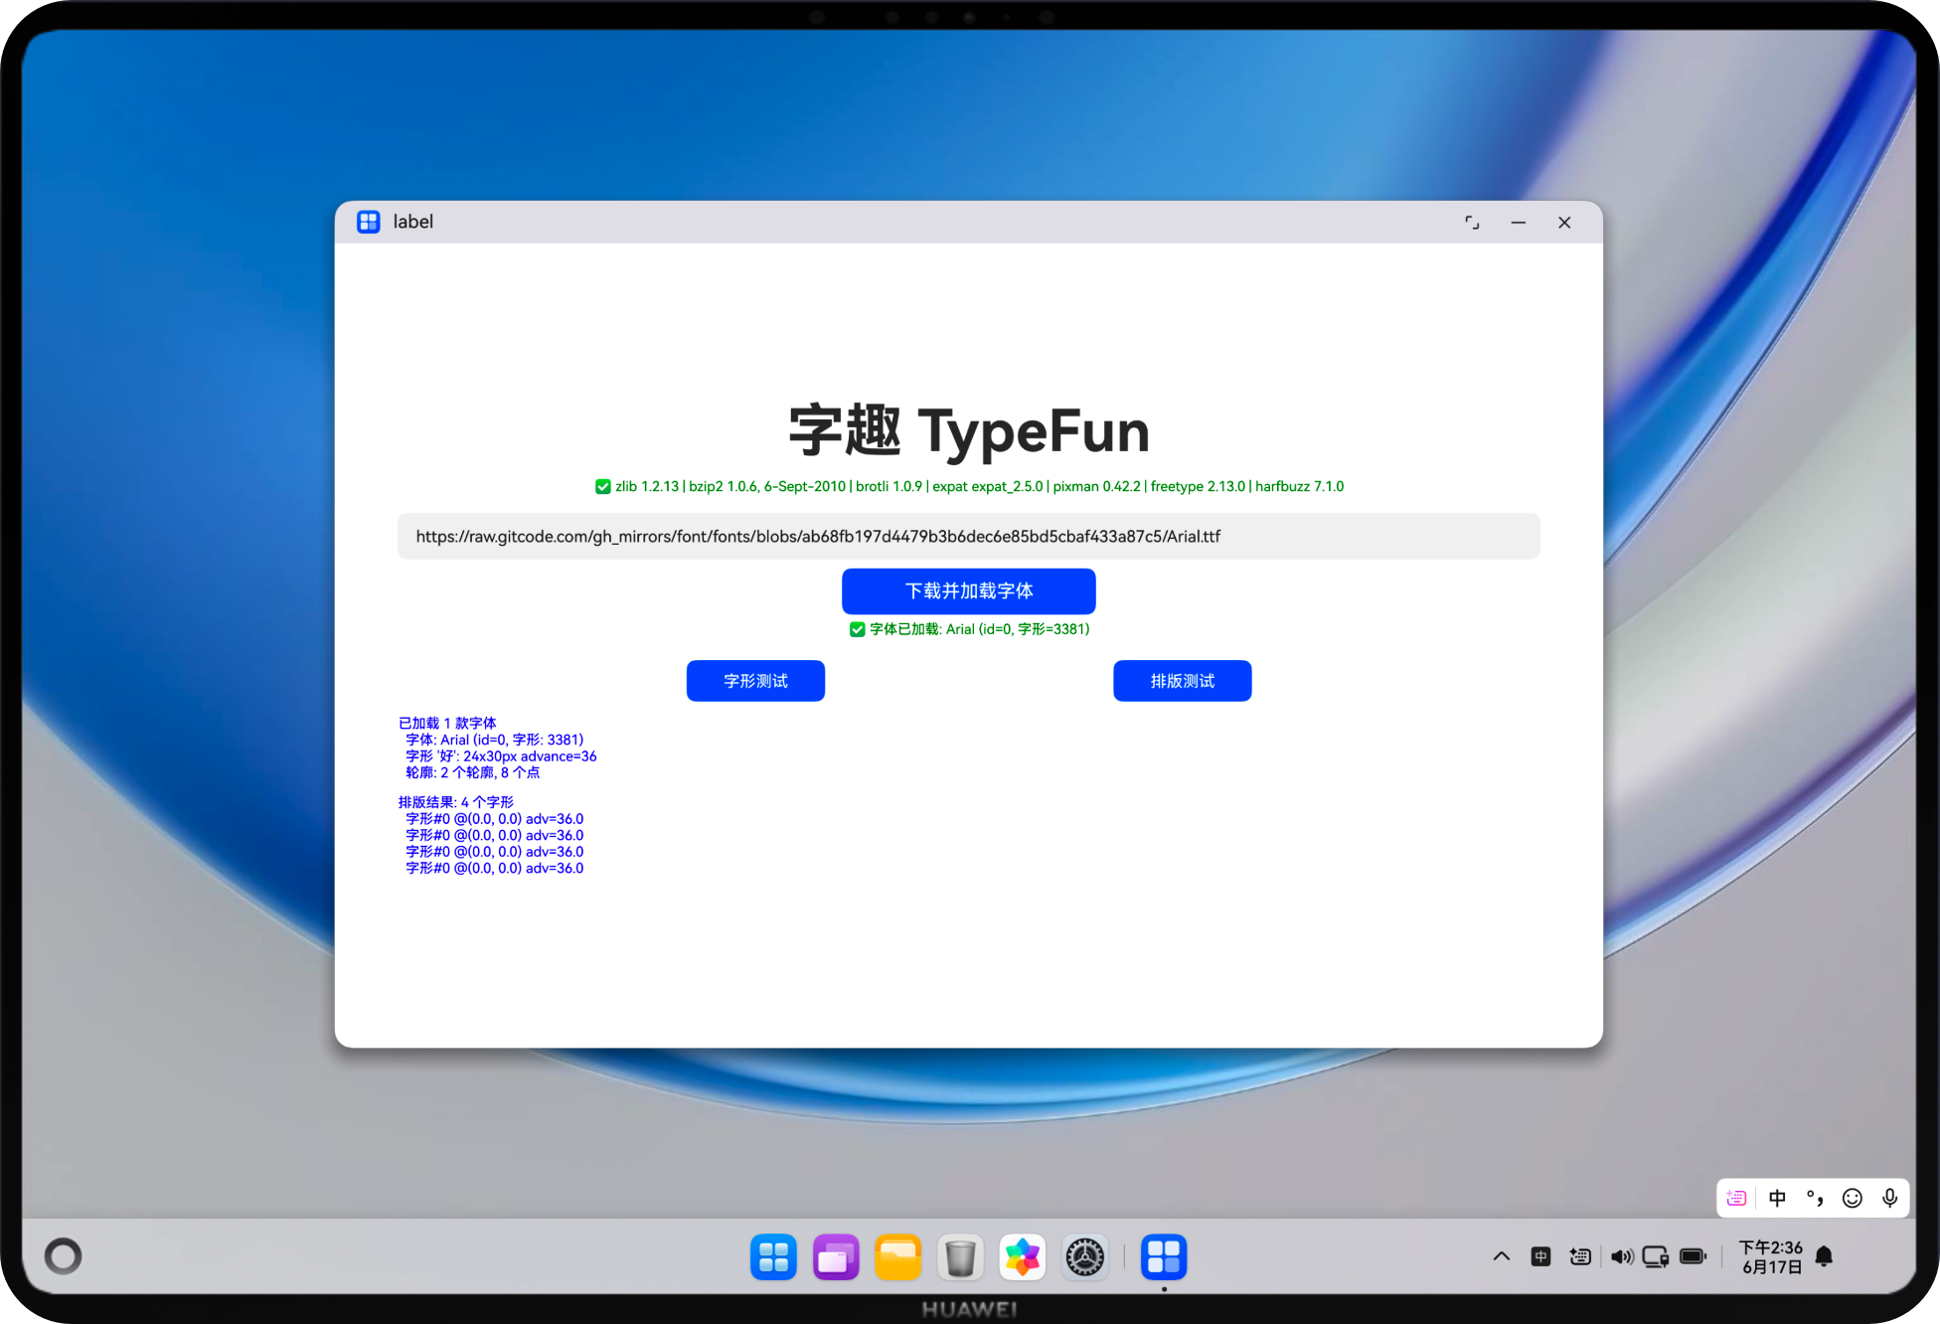Open the notification bell
The width and height of the screenshot is (1940, 1324).
(1824, 1257)
